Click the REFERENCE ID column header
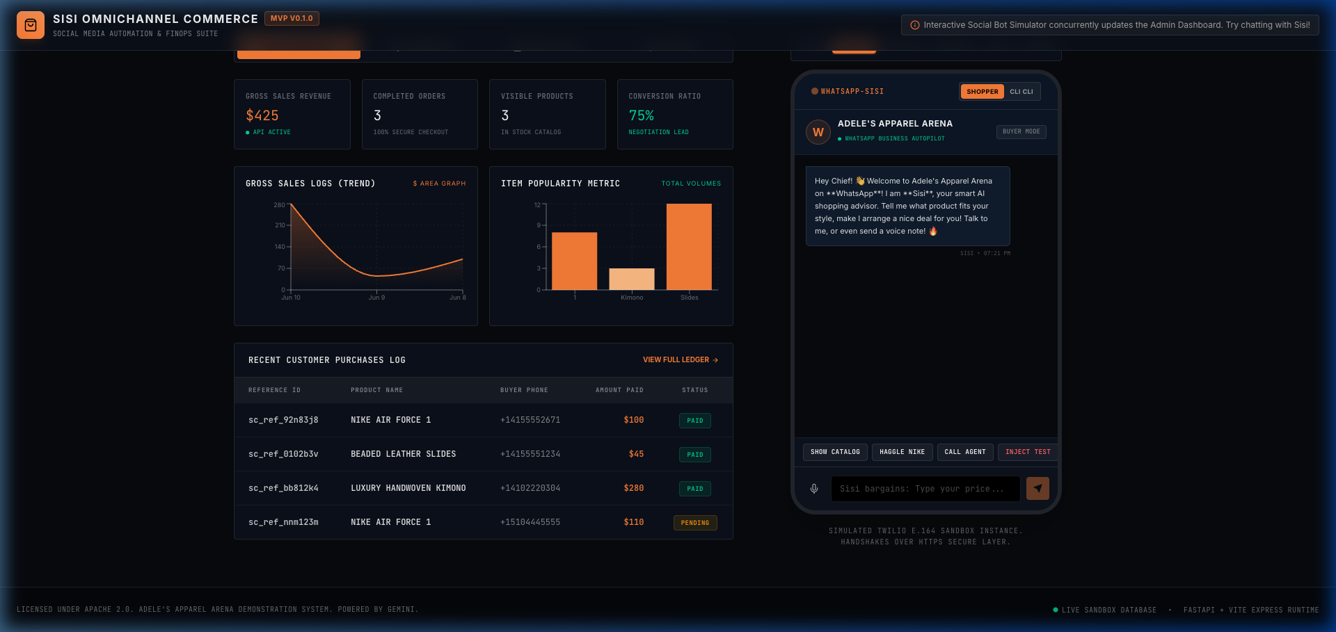The image size is (1336, 632). pyautogui.click(x=275, y=390)
